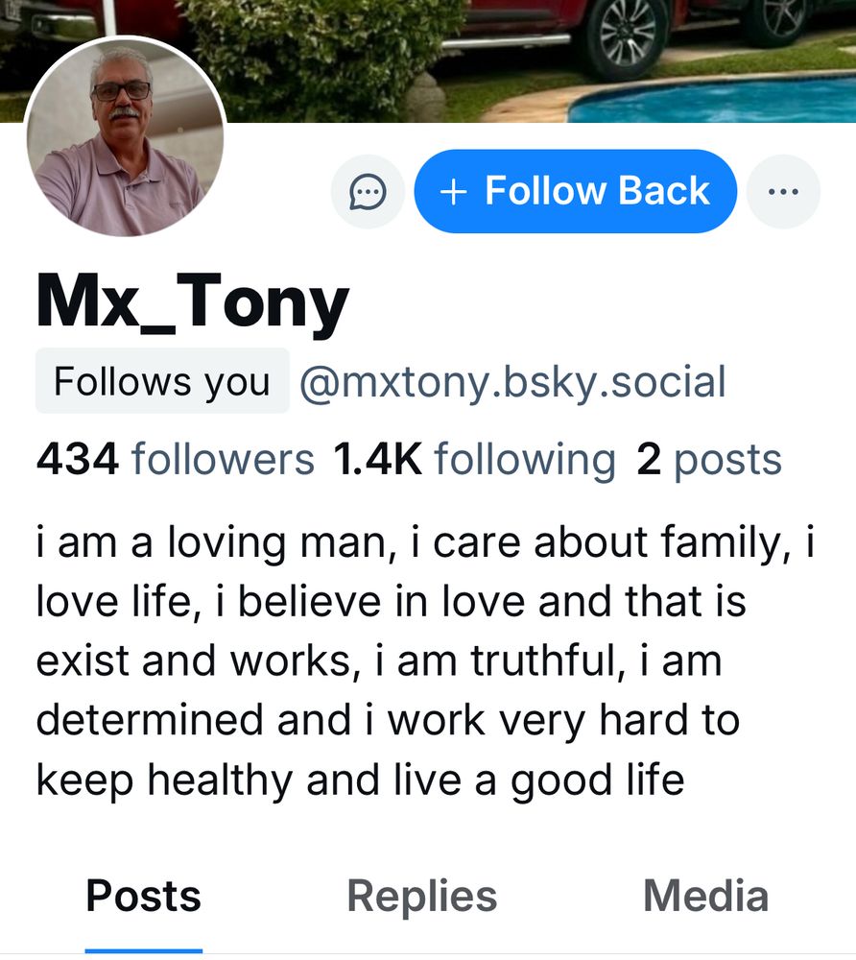Click the Mx_Tony display name
Image resolution: width=856 pixels, height=960 pixels.
point(193,302)
